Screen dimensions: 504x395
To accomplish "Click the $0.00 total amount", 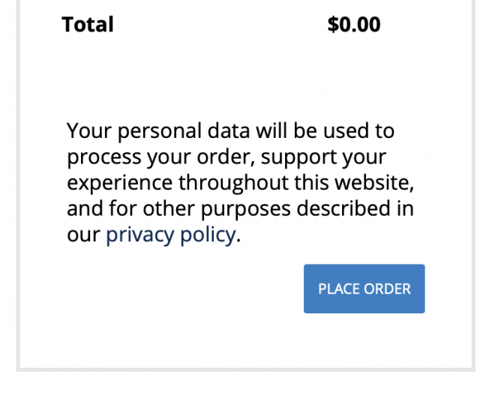I will click(x=354, y=25).
